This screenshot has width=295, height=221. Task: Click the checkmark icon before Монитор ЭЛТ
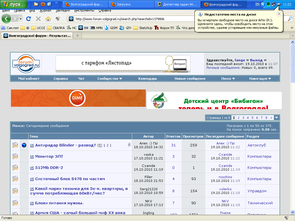tap(32, 157)
